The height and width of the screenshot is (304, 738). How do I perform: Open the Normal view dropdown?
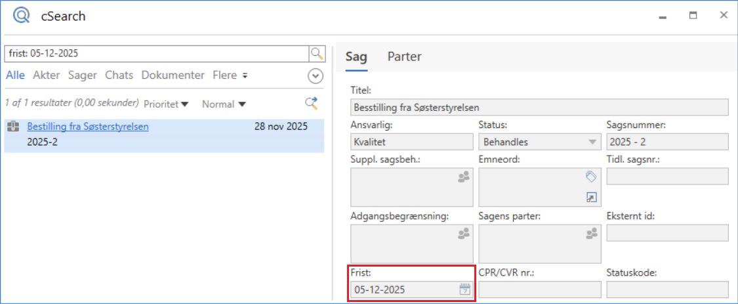click(x=224, y=104)
